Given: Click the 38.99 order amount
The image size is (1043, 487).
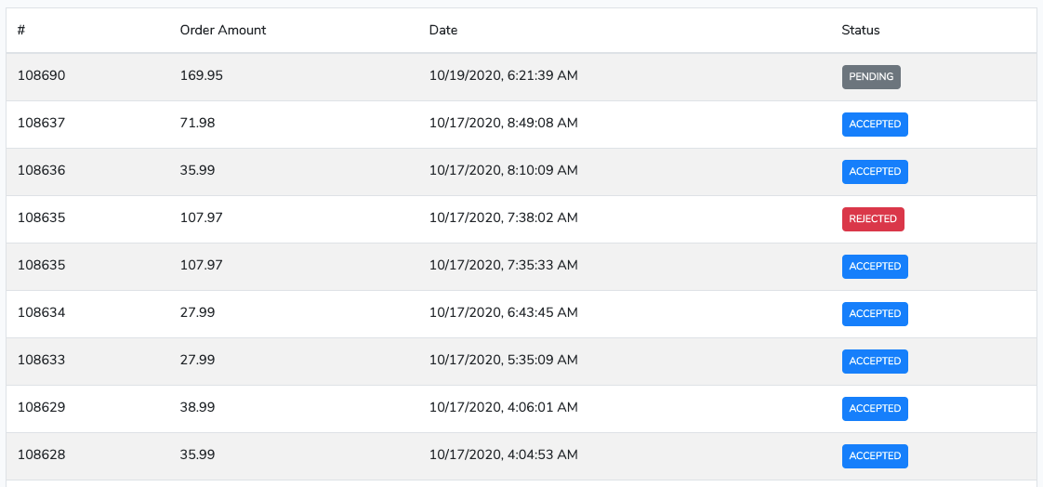Looking at the screenshot, I should pos(198,407).
